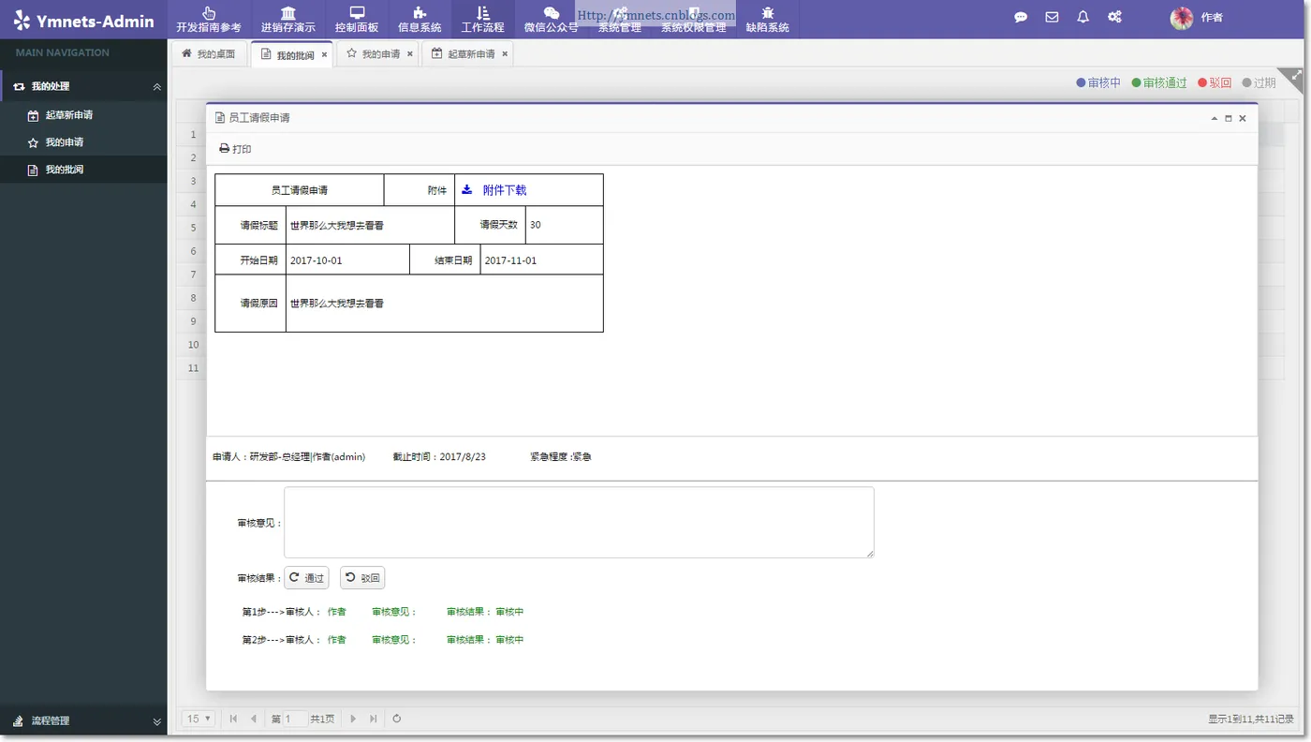Viewport: 1311px width, 742px height.
Task: Click the 打印 print button
Action: 235,149
